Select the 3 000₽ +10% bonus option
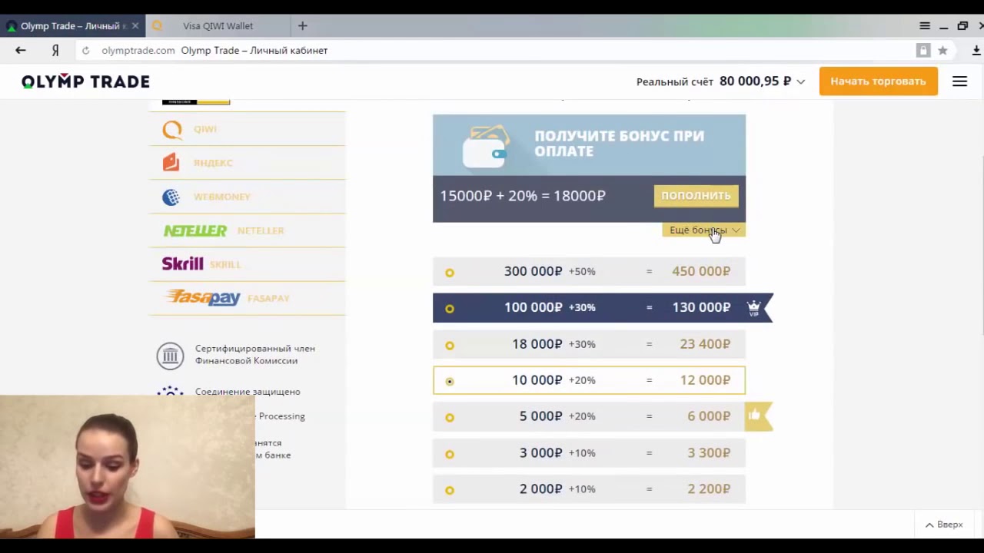 [x=589, y=453]
